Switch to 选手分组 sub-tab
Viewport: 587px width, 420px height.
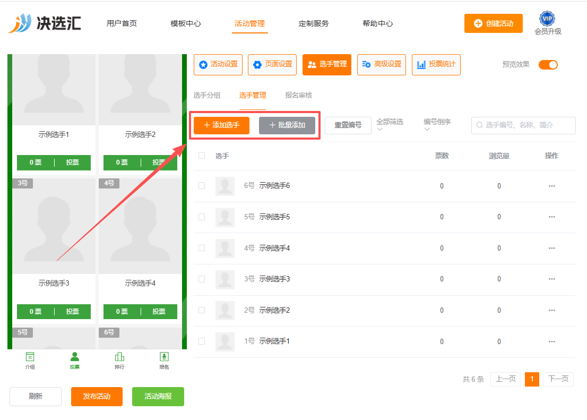pyautogui.click(x=207, y=95)
